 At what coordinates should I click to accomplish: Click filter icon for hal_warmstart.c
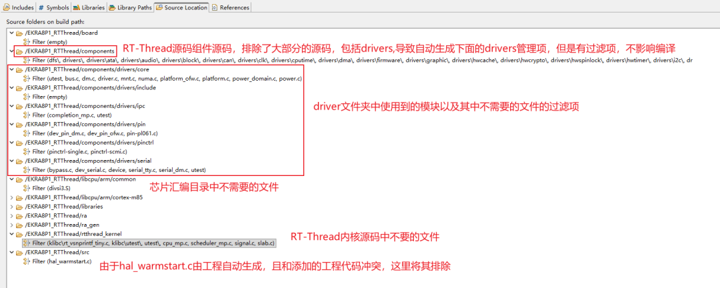tap(27, 261)
